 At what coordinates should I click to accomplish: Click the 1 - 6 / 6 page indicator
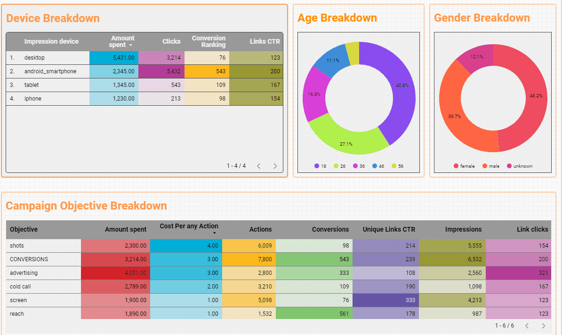(x=505, y=326)
